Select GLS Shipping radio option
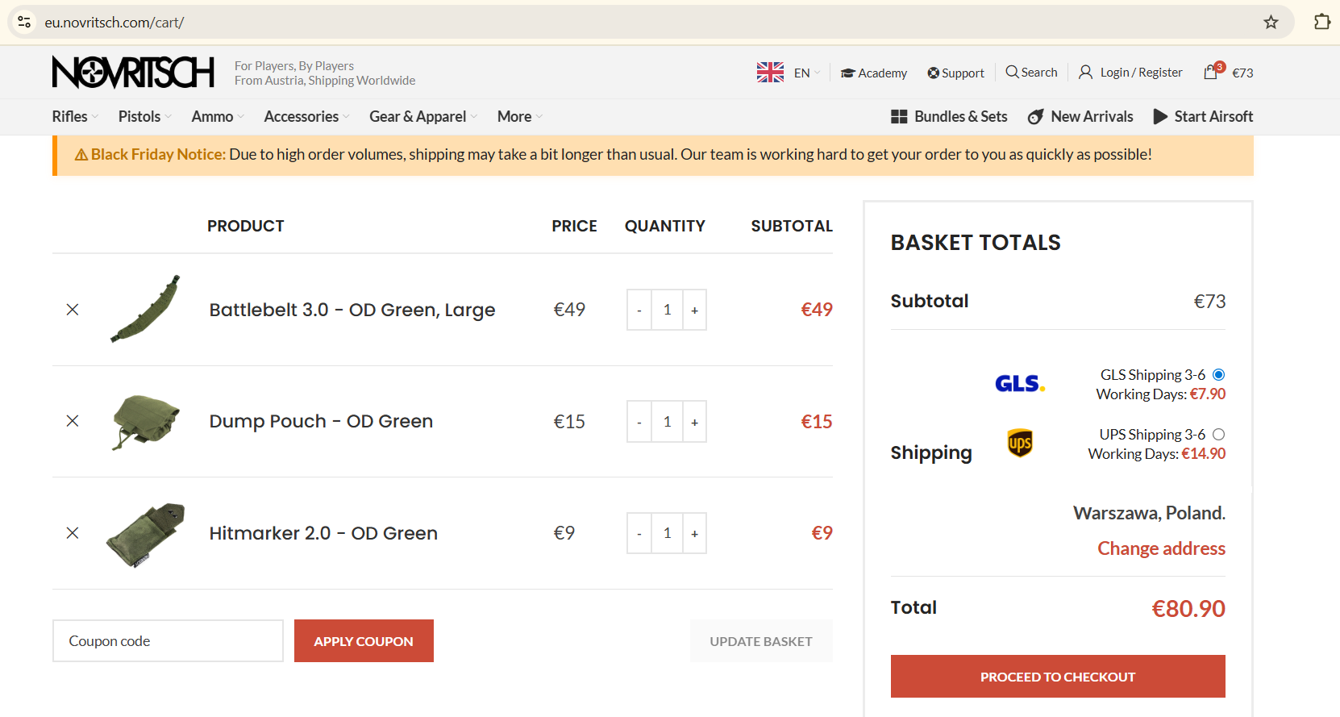The image size is (1340, 717). pyautogui.click(x=1218, y=374)
